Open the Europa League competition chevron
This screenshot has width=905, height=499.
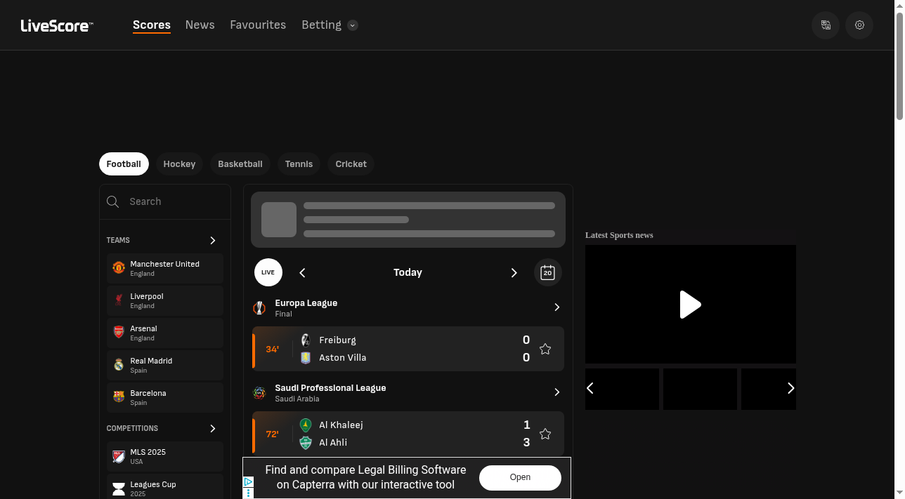pos(556,307)
